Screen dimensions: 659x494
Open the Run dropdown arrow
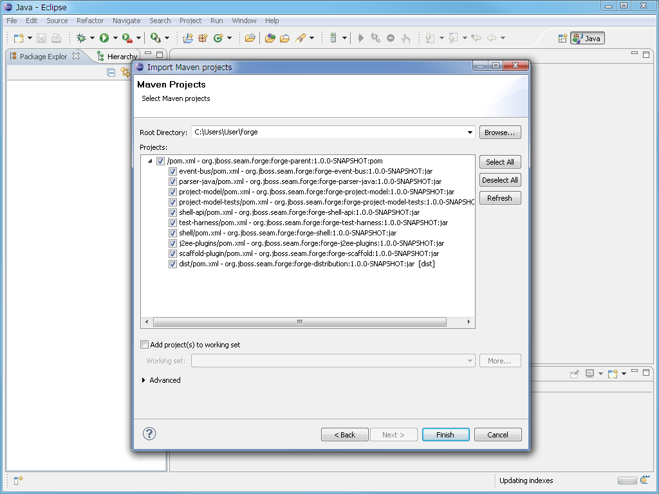115,38
